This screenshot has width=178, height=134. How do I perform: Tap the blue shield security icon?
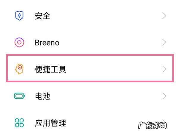pyautogui.click(x=19, y=16)
